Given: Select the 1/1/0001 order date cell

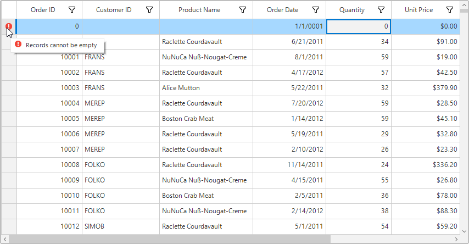Looking at the screenshot, I should click(x=289, y=26).
